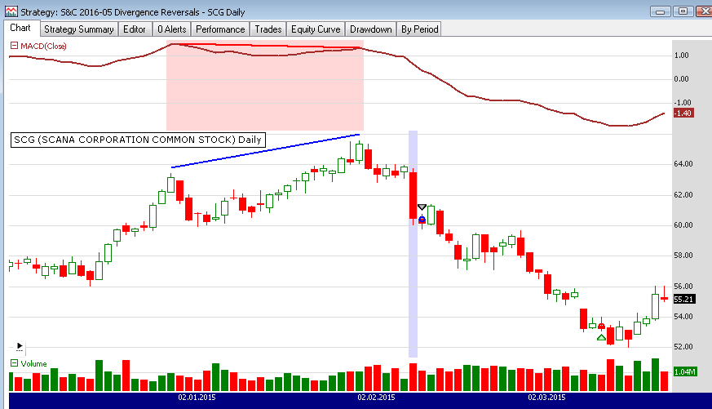The width and height of the screenshot is (712, 409).
Task: Switch to the Drawdown tab
Action: coord(371,29)
